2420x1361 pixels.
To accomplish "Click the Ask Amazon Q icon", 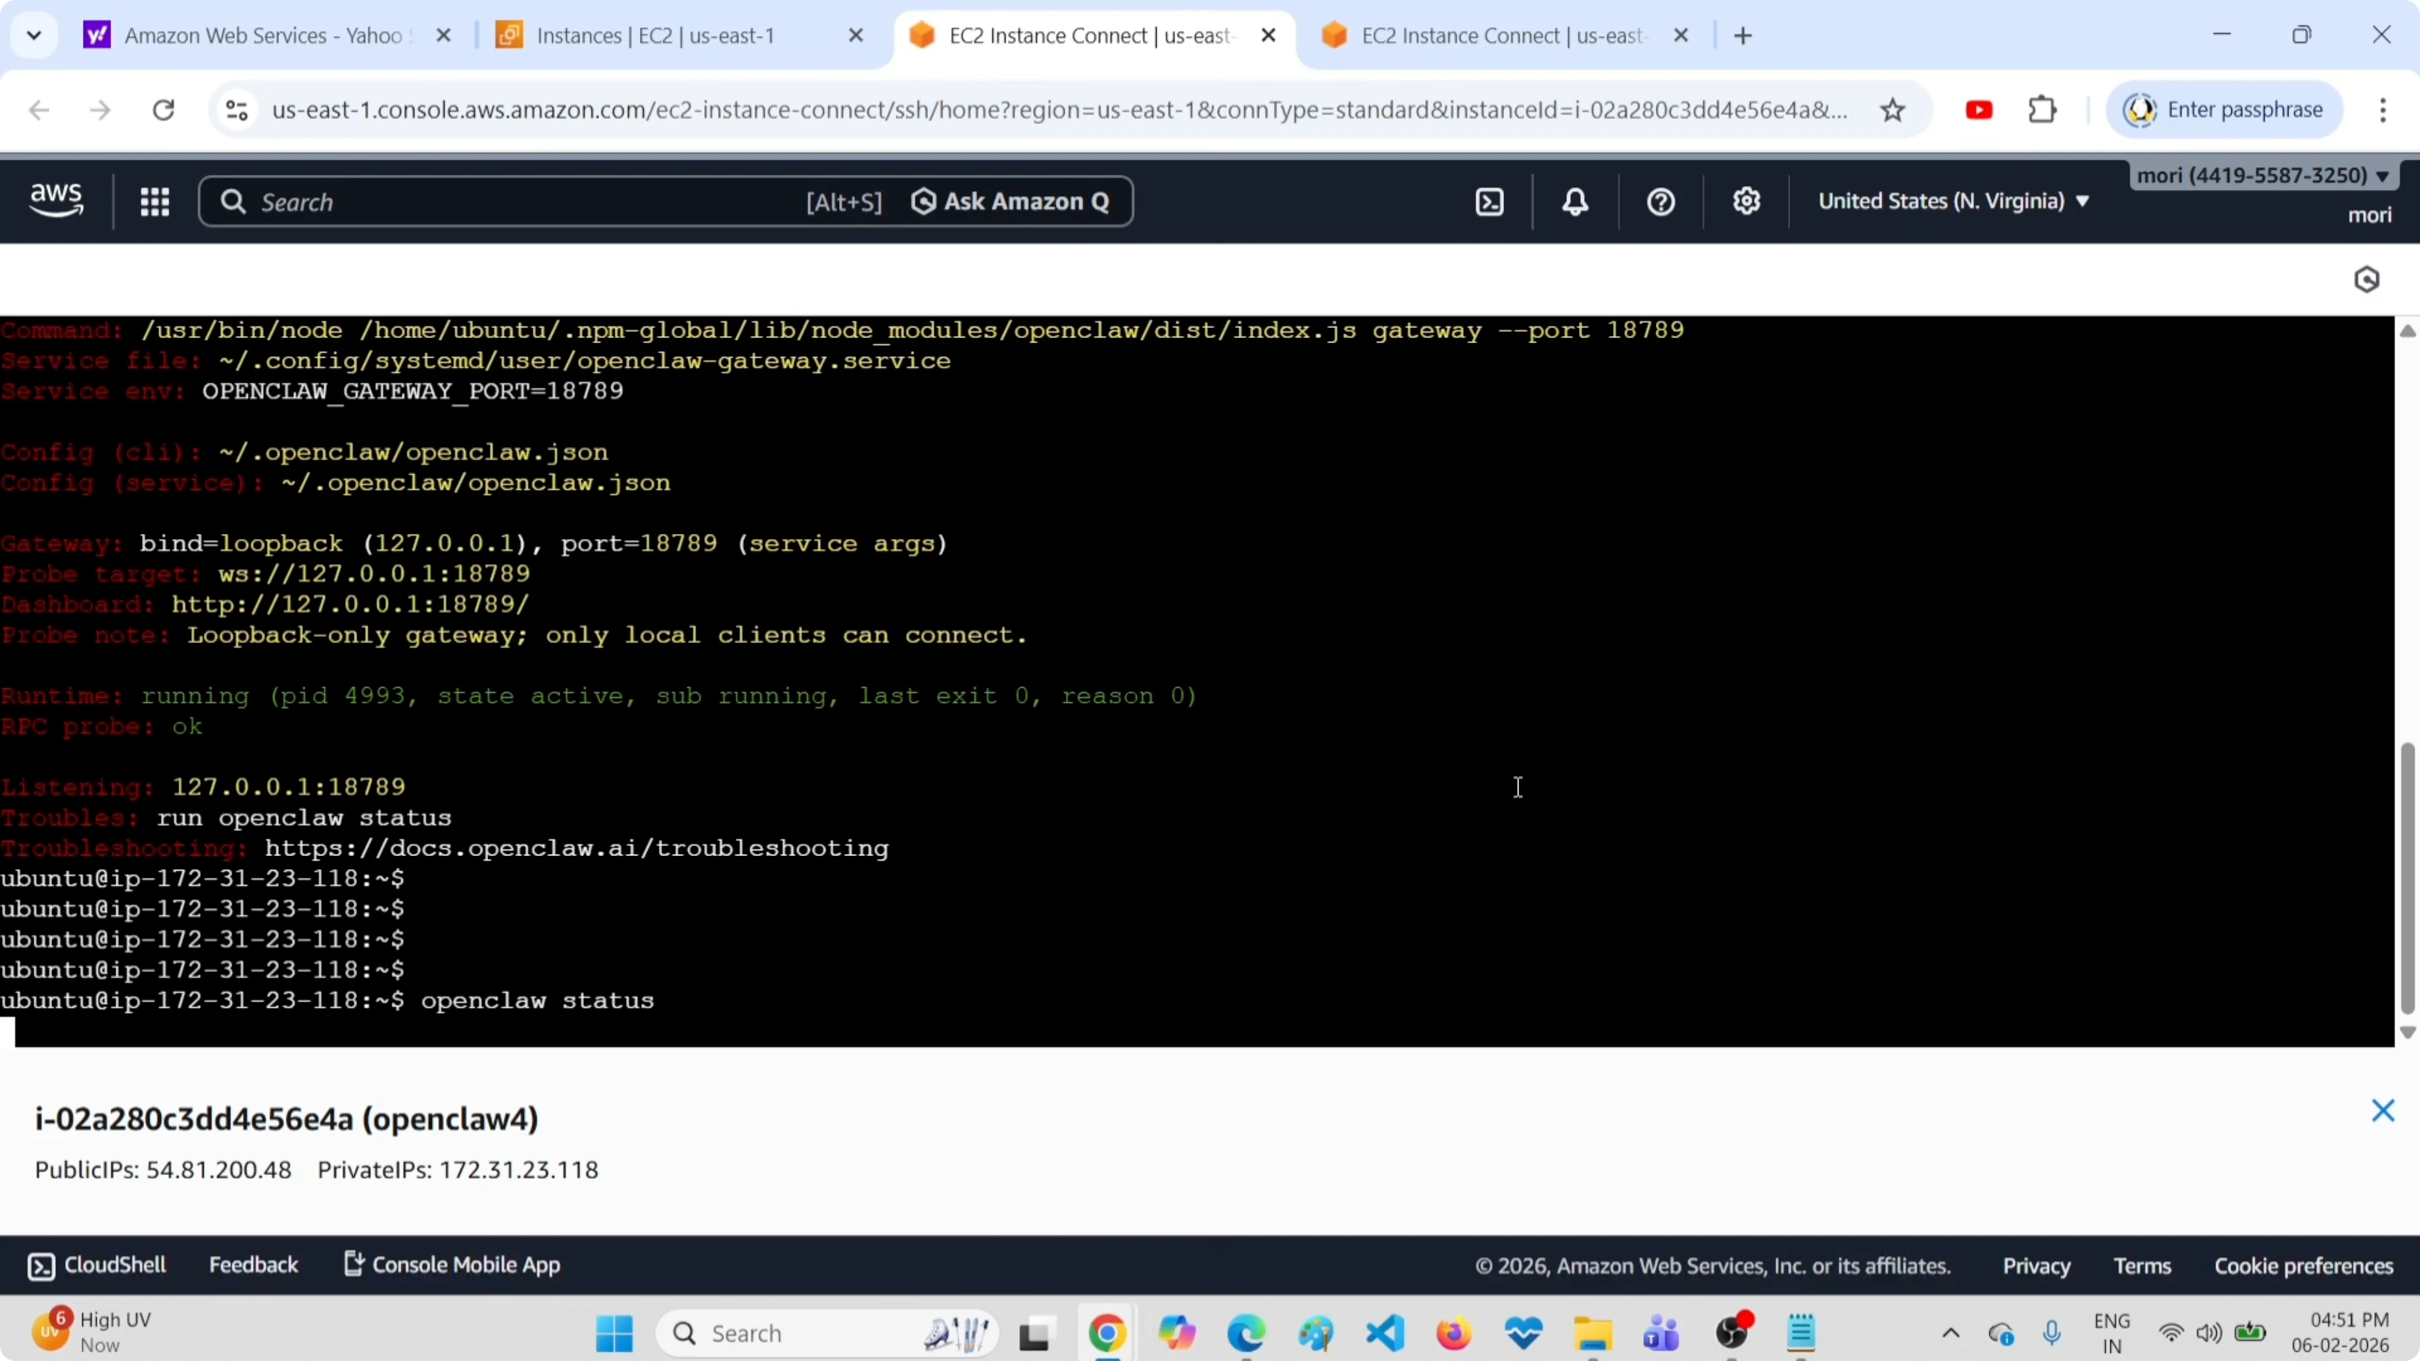I will coord(925,201).
